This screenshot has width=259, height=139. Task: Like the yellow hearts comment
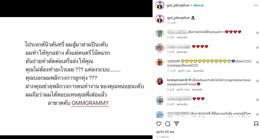[x=257, y=62]
